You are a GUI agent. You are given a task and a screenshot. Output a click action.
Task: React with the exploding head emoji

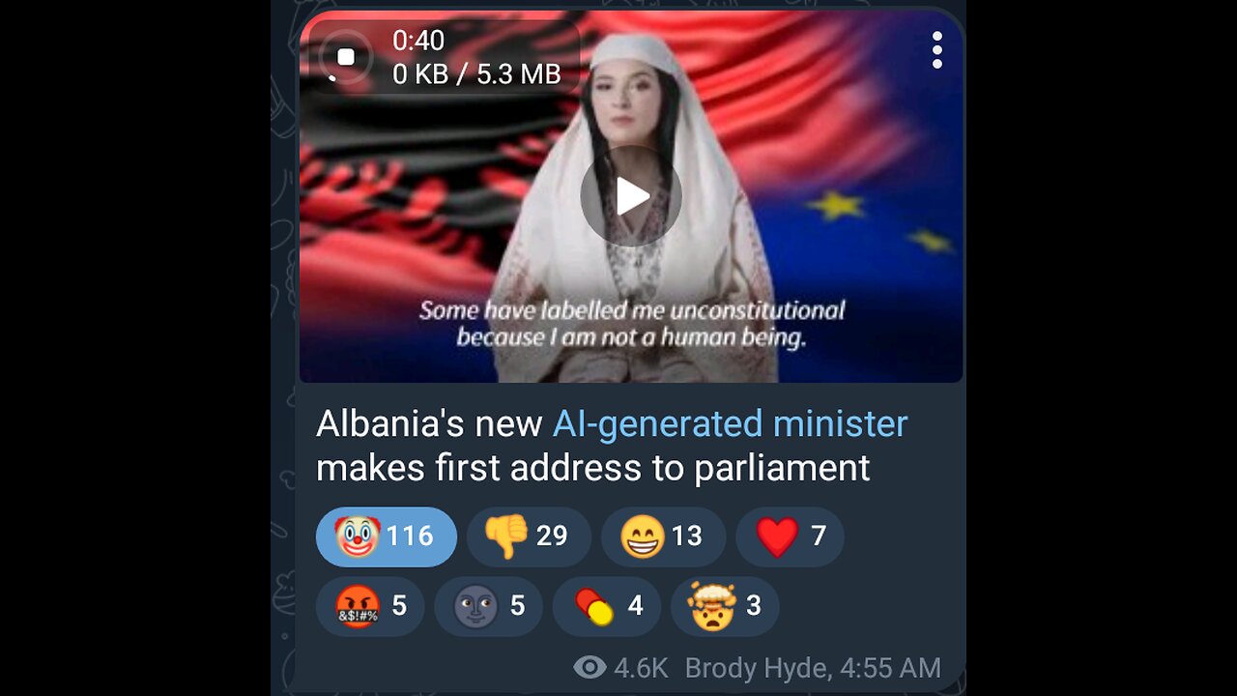pos(725,607)
